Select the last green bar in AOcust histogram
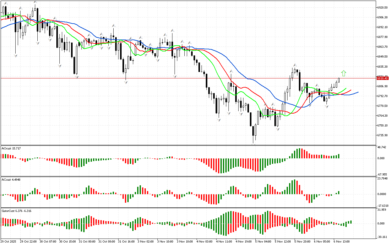 pyautogui.click(x=339, y=156)
